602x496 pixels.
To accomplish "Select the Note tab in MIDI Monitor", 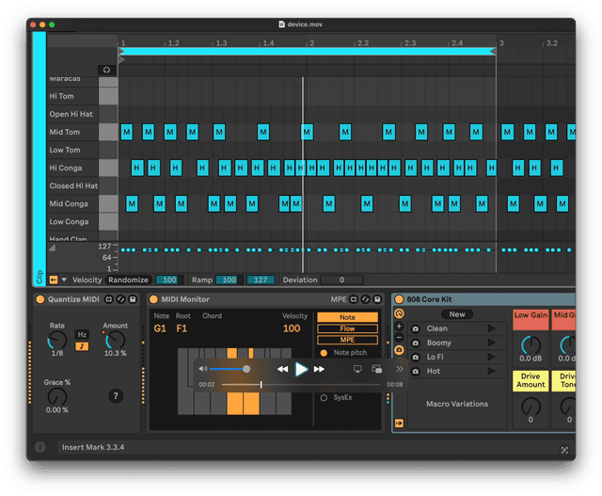I will 347,317.
